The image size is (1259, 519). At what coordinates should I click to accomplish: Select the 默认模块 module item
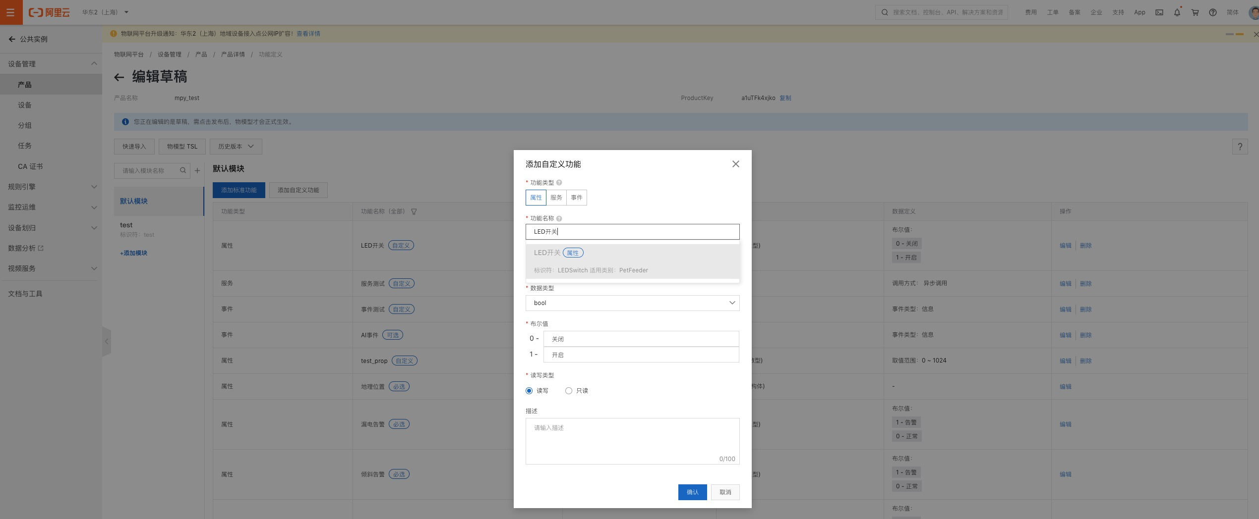pyautogui.click(x=159, y=201)
